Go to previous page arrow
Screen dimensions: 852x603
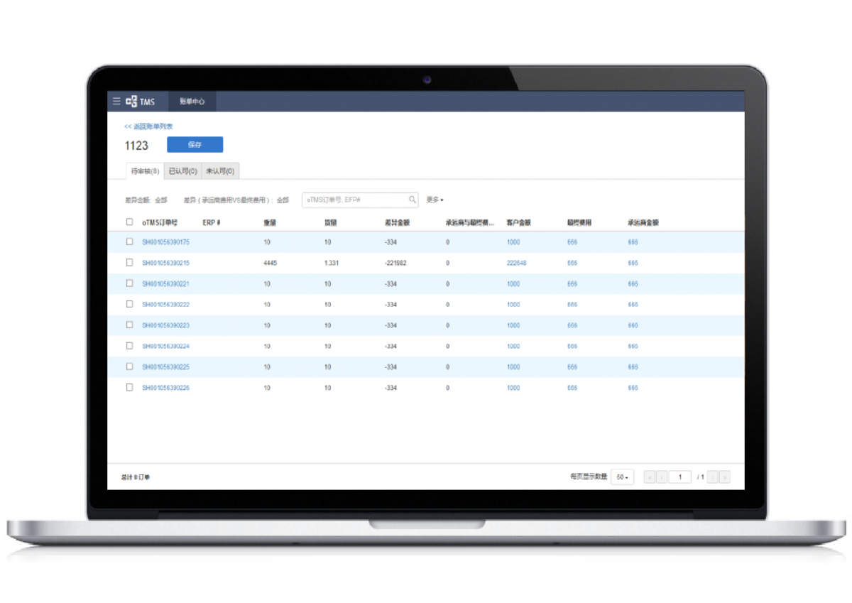pos(662,477)
